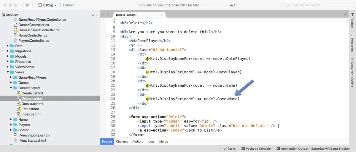356x152 pixels.
Task: Click line number 24 in the gutter
Action: 112,99
